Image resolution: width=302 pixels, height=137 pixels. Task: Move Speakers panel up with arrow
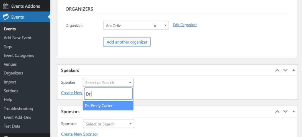pyautogui.click(x=277, y=70)
